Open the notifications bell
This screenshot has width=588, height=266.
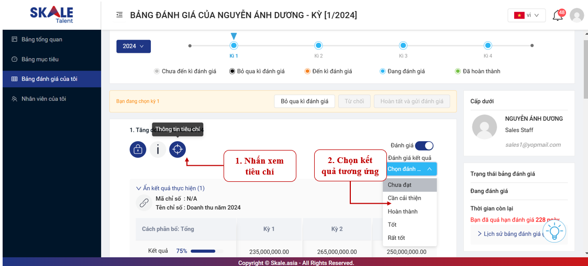pos(558,15)
